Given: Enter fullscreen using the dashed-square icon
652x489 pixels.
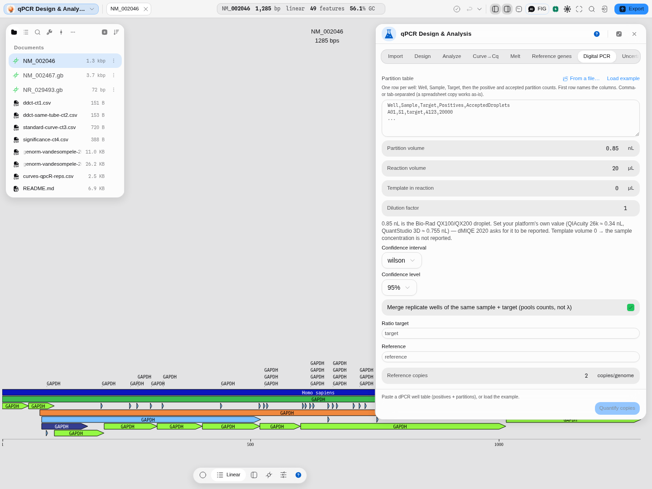Looking at the screenshot, I should click(x=579, y=9).
